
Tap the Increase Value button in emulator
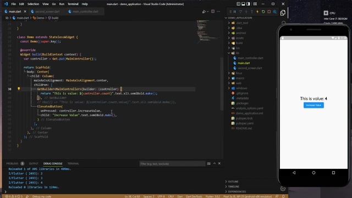coord(313,105)
